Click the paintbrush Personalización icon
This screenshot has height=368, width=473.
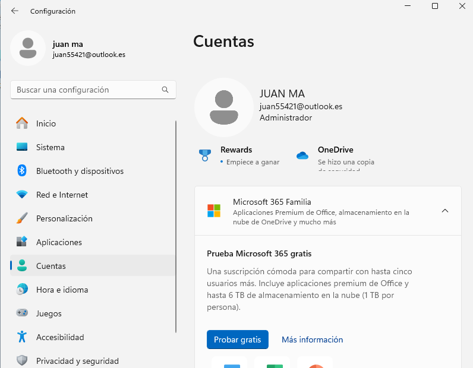22,218
